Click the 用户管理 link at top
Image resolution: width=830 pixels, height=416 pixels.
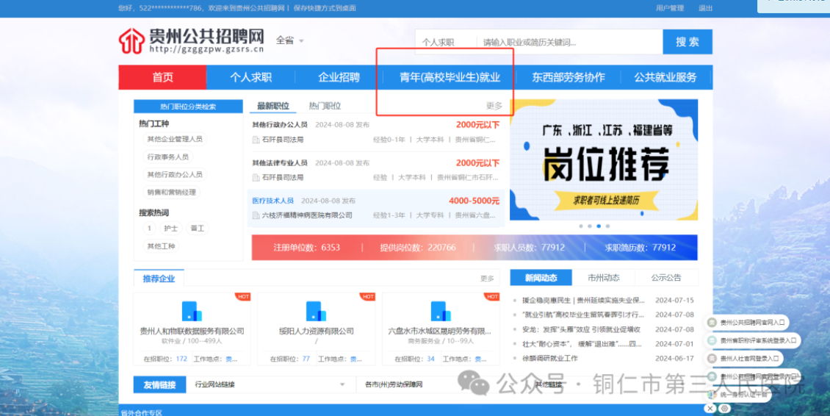click(669, 8)
